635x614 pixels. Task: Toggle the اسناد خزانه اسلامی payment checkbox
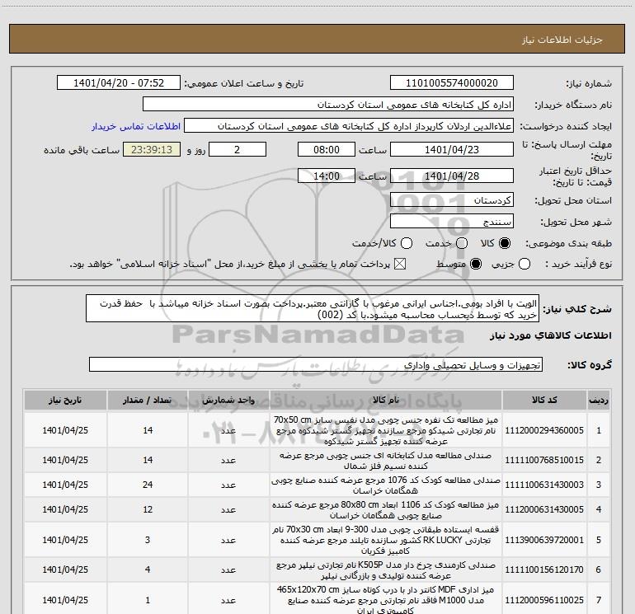pos(400,264)
